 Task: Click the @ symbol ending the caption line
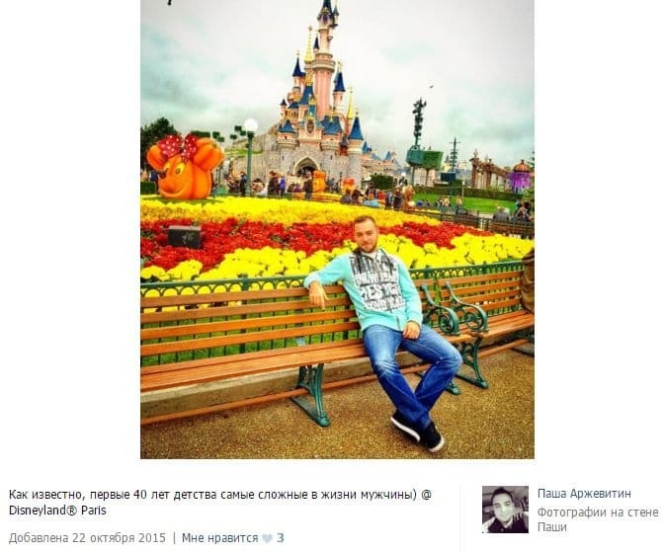click(x=427, y=494)
